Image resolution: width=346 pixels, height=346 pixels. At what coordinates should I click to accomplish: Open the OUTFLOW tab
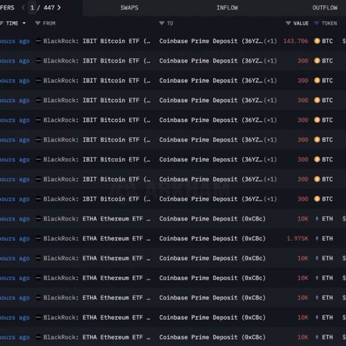(x=325, y=8)
